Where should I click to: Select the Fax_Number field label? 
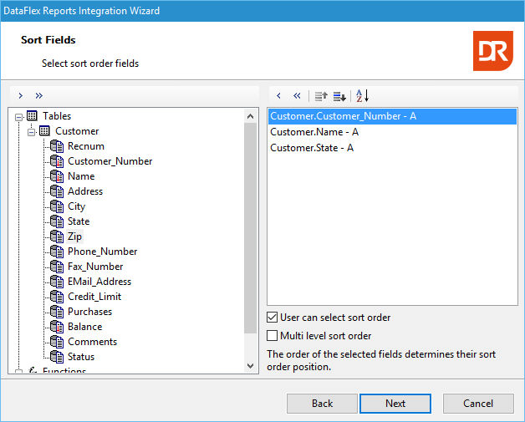[95, 267]
